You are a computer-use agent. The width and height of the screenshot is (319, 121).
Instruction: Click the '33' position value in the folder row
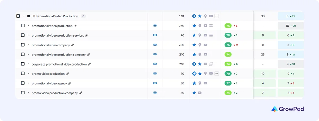[263, 16]
